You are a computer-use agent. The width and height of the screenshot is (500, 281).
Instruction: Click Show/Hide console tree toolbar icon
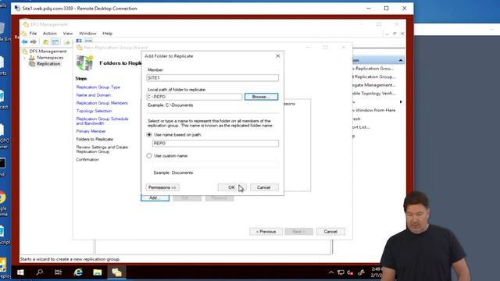coord(55,41)
